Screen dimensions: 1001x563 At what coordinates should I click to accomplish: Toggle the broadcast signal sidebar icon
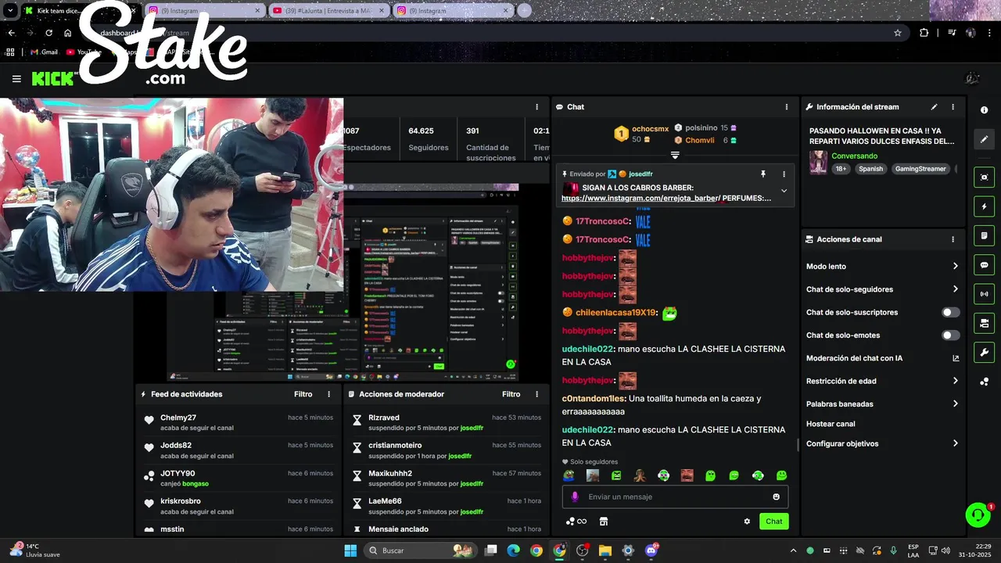click(985, 294)
